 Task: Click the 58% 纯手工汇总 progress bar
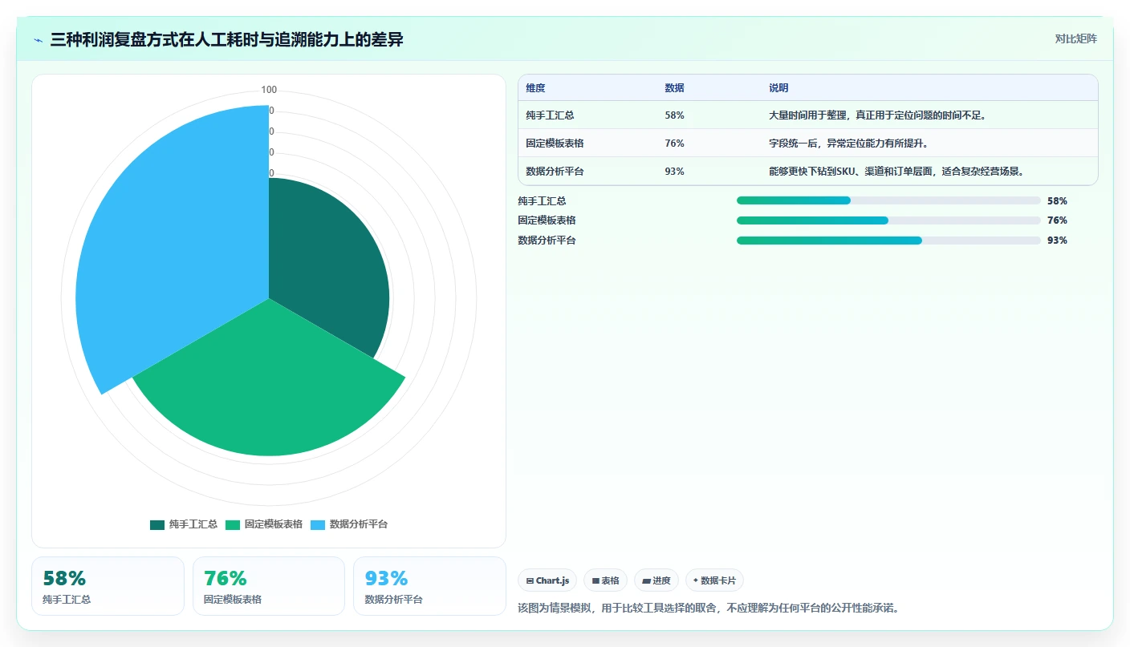[x=888, y=200]
